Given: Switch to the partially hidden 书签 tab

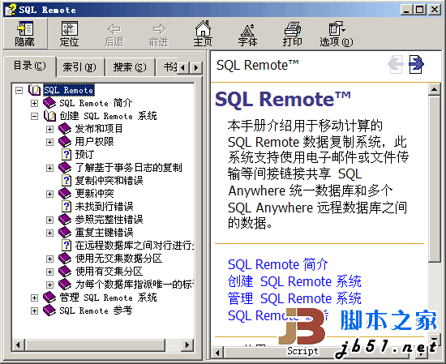Looking at the screenshot, I should 167,67.
